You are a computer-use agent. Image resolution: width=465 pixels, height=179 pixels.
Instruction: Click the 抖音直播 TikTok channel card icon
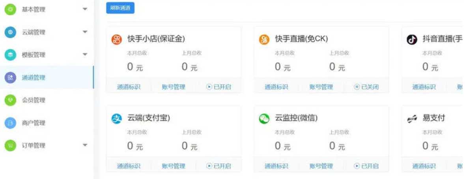pyautogui.click(x=412, y=39)
